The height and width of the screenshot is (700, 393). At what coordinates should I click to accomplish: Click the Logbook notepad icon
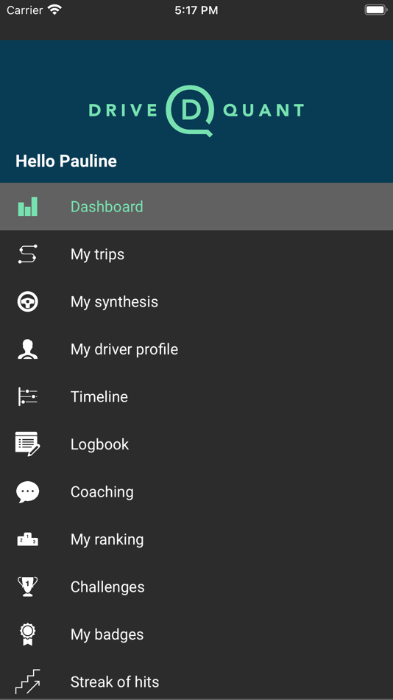pos(28,444)
